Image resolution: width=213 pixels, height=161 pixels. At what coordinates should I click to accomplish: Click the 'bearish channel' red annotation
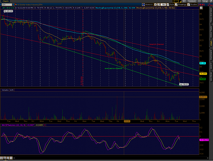156,44
